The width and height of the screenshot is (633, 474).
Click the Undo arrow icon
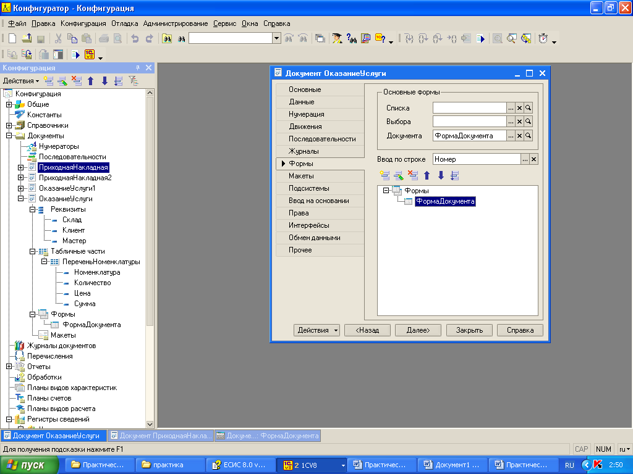[x=135, y=38]
